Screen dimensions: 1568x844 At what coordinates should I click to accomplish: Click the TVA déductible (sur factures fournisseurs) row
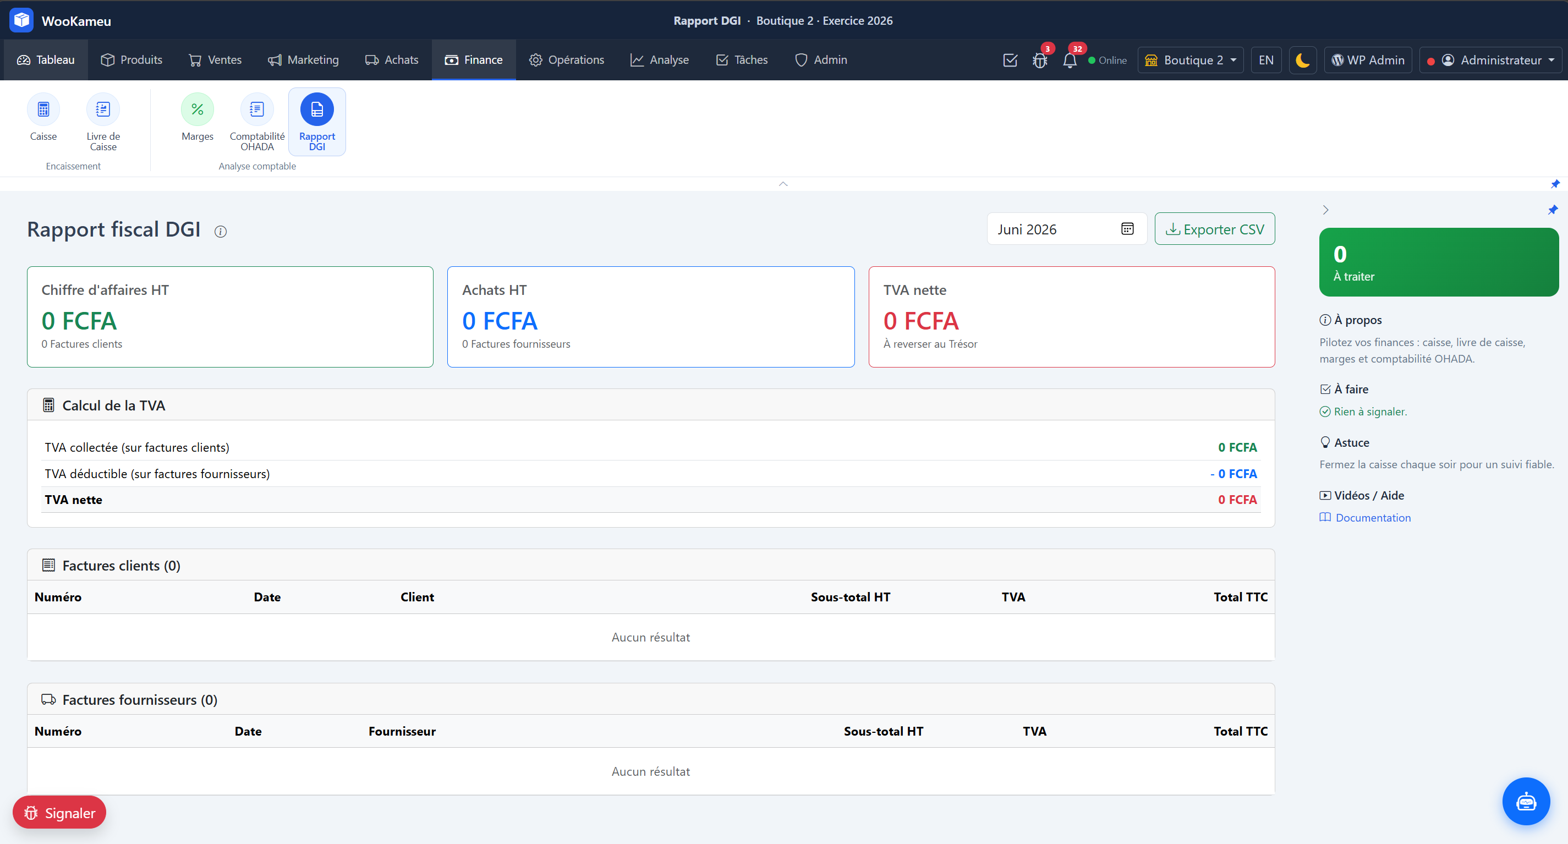pyautogui.click(x=651, y=473)
